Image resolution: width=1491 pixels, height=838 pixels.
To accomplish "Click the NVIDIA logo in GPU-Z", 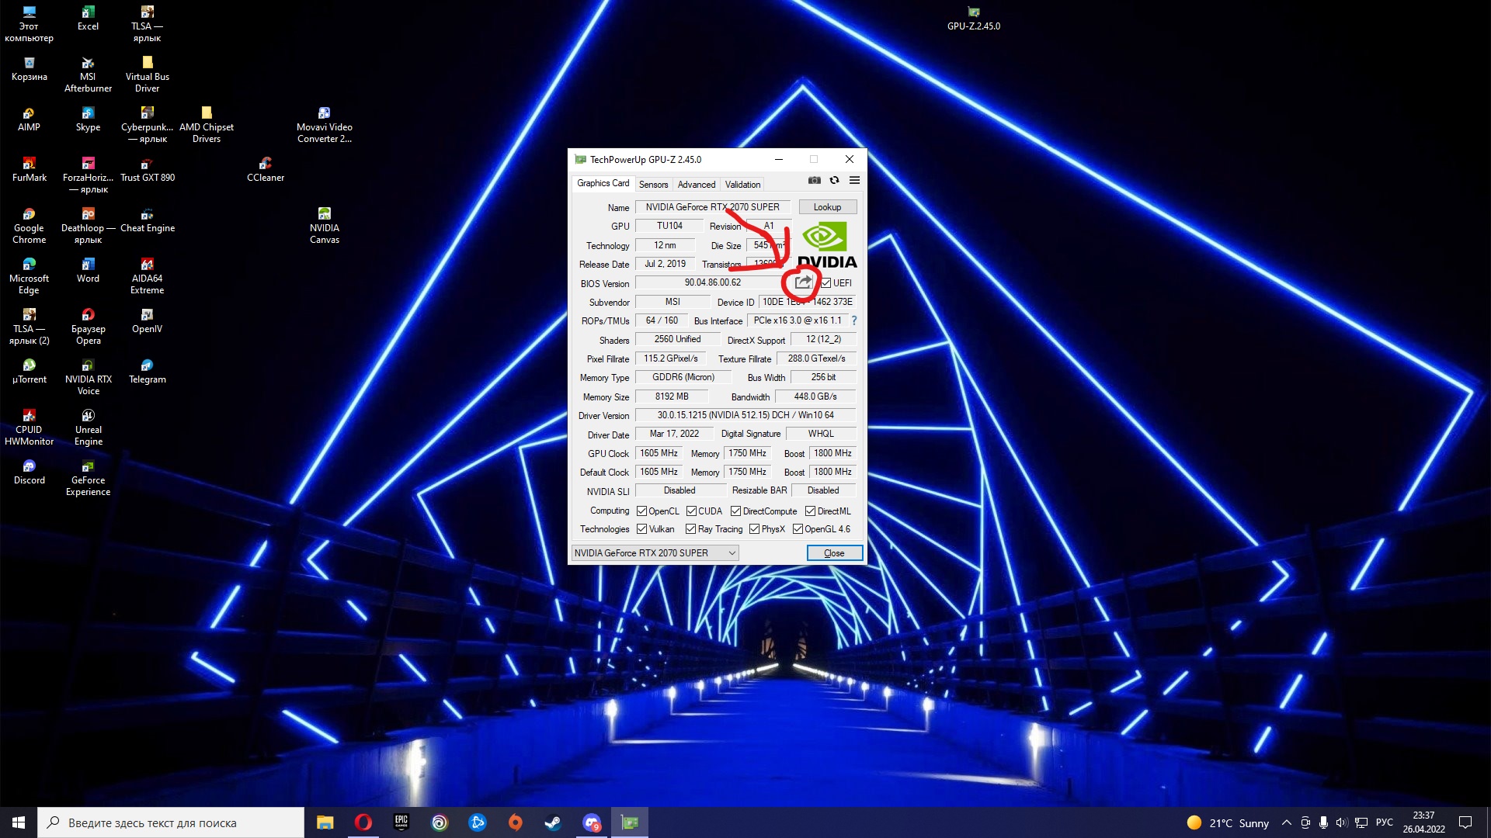I will point(826,245).
